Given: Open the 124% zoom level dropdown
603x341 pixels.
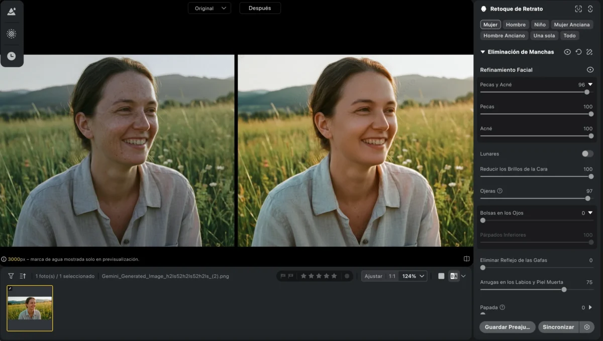Looking at the screenshot, I should coord(414,276).
